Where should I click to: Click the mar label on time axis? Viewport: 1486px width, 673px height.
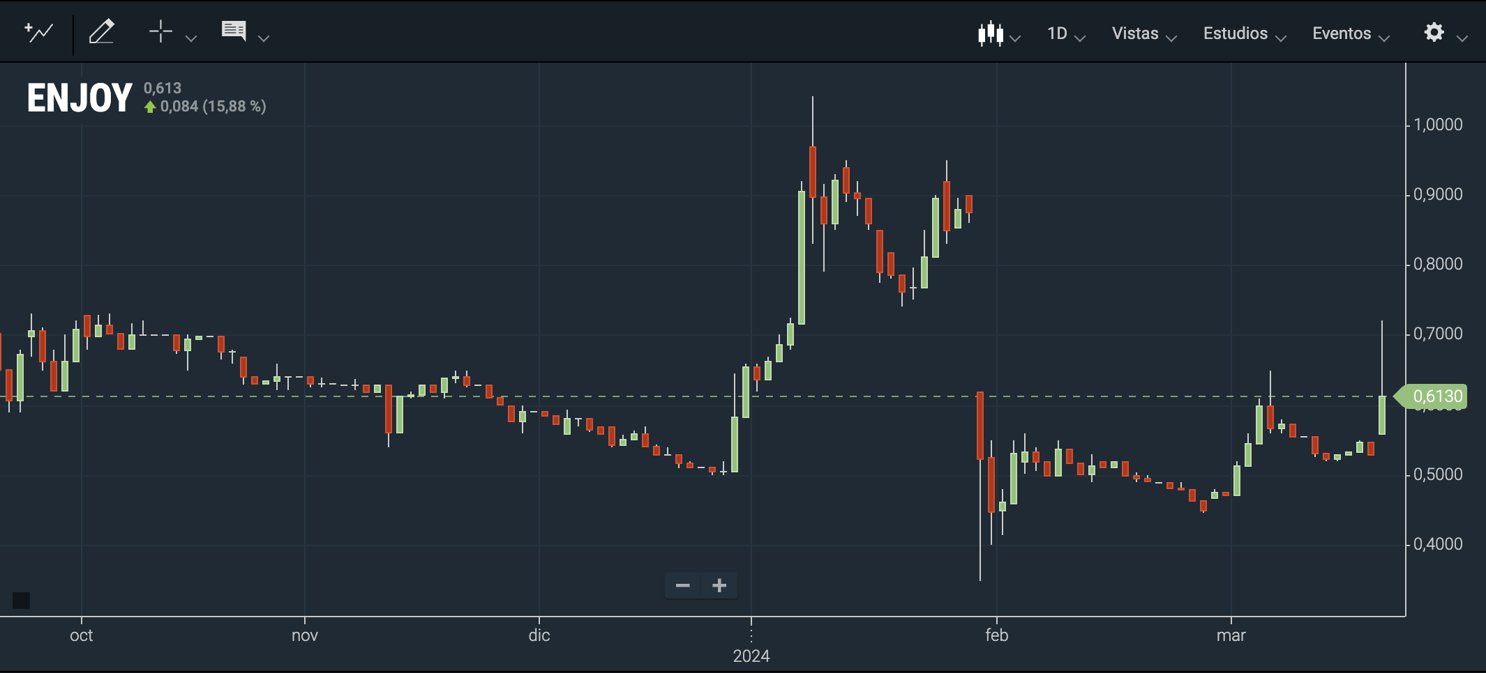click(1231, 635)
